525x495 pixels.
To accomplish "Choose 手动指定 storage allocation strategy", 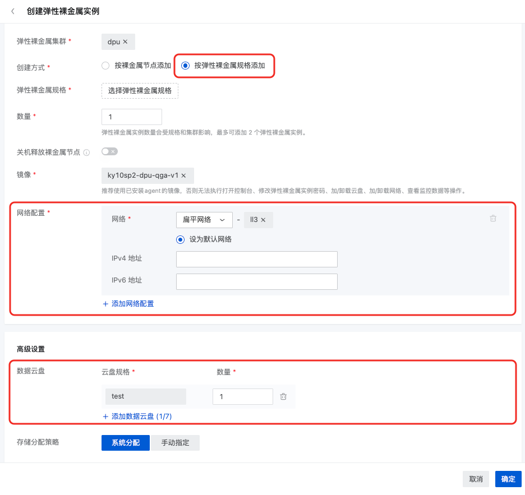I will point(175,443).
